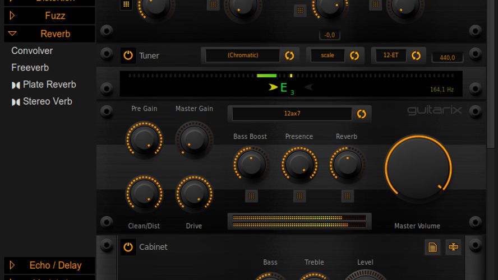Click the -0,0 value display field

pyautogui.click(x=329, y=35)
